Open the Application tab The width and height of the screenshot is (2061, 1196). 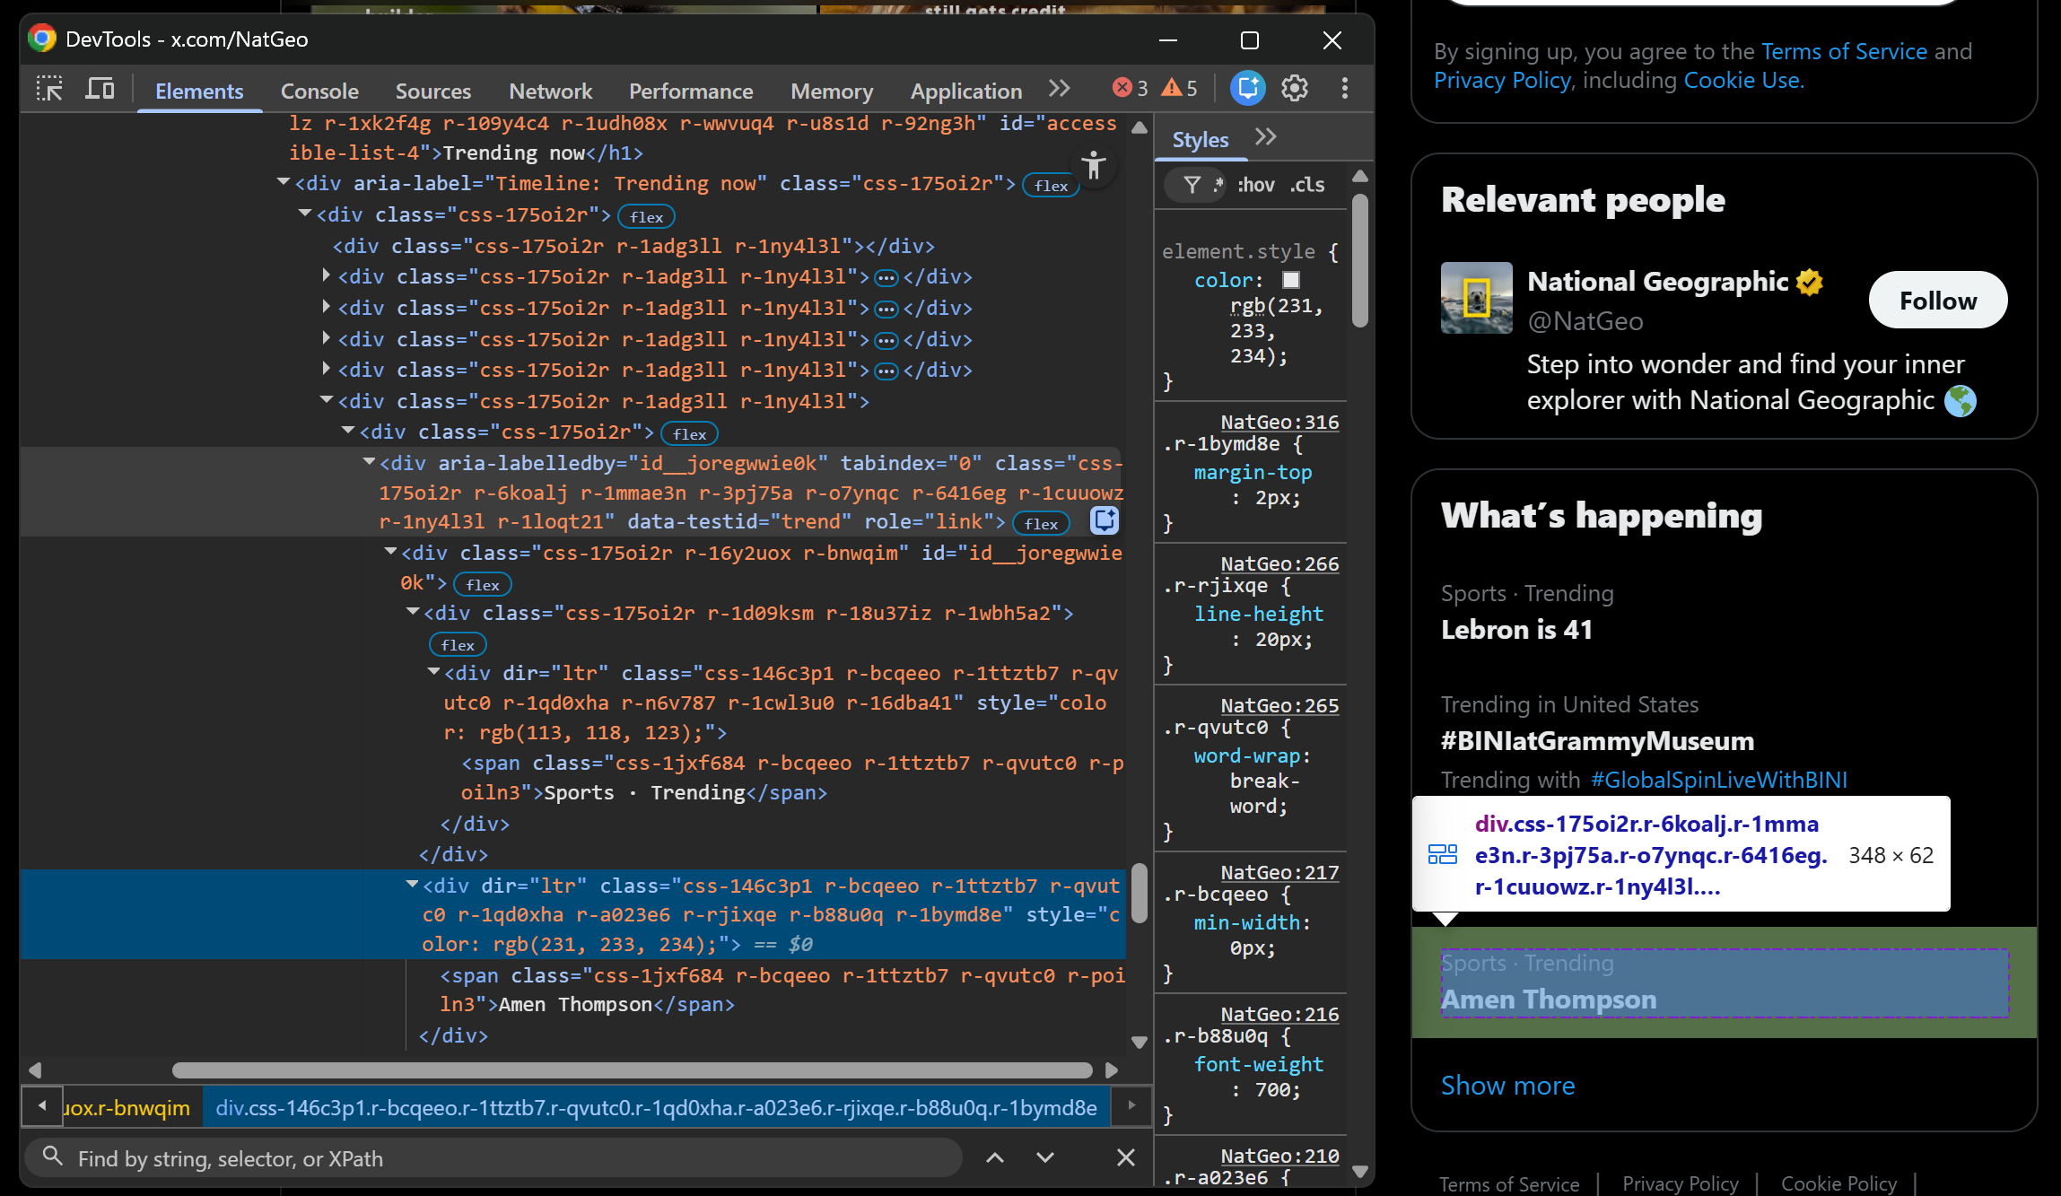click(966, 91)
